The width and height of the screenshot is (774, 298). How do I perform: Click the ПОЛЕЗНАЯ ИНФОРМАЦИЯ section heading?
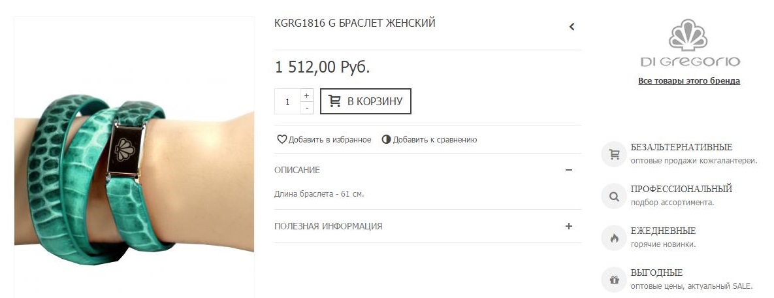coord(328,226)
